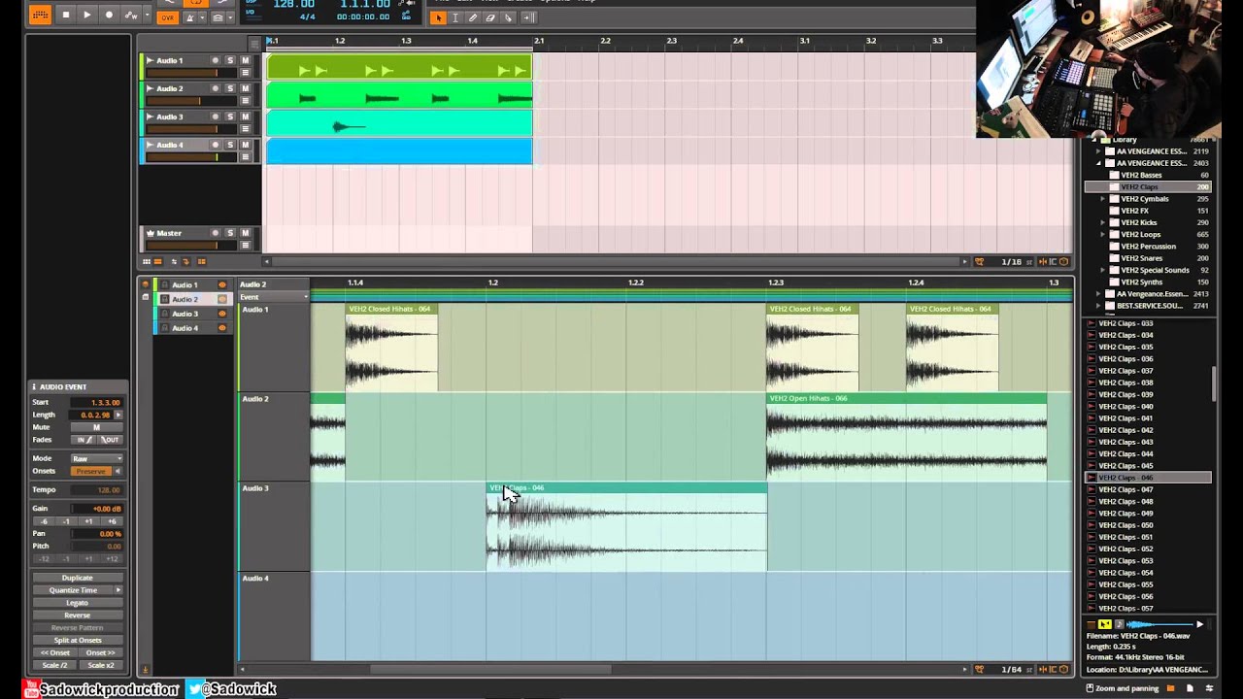1243x699 pixels.
Task: Enable automation write mode icon
Action: pyautogui.click(x=131, y=15)
